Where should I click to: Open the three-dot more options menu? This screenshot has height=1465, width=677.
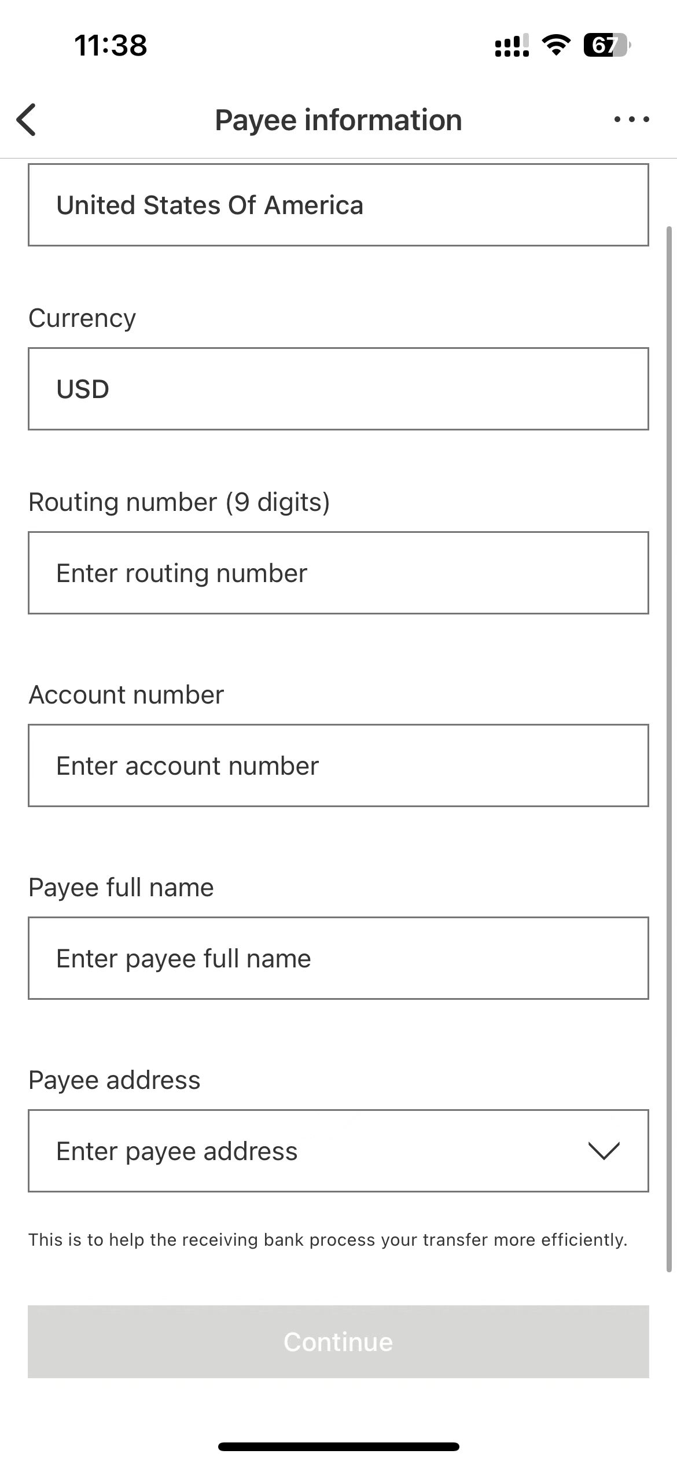click(631, 120)
